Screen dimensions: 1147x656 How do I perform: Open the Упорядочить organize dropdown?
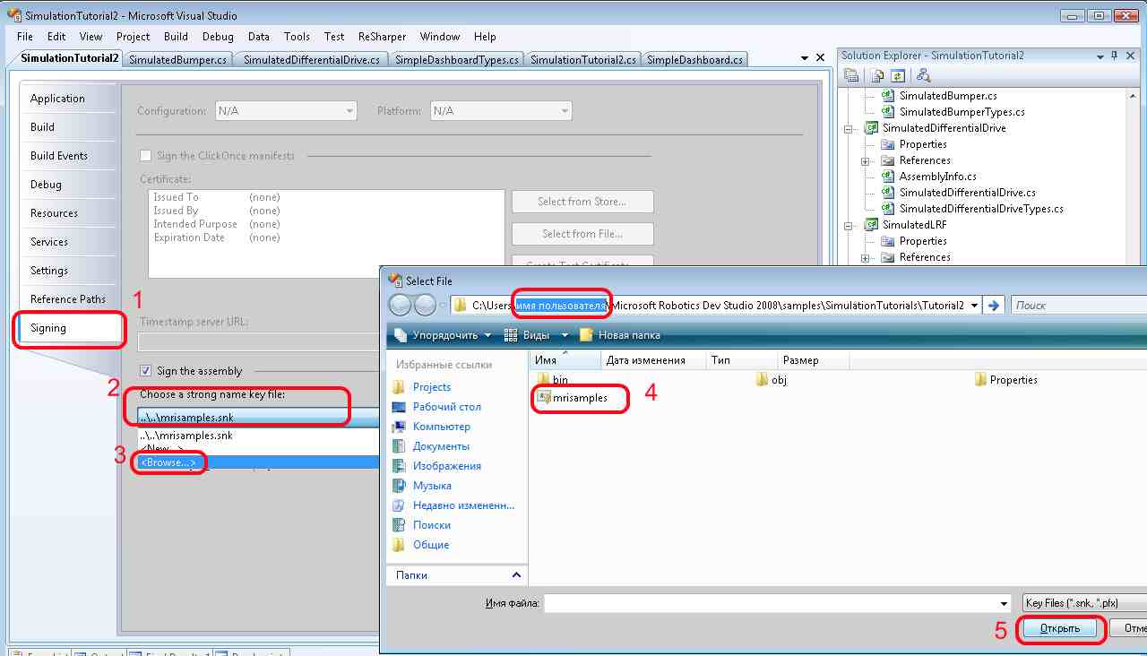click(x=442, y=335)
